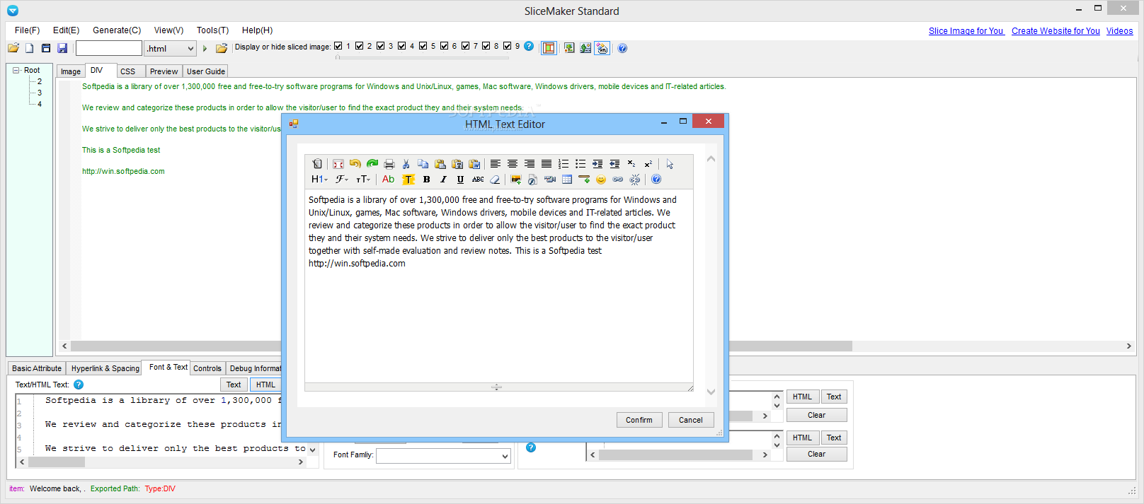Paste from Word icon

(474, 164)
